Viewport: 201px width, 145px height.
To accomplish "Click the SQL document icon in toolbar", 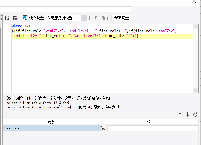I will point(15,18).
